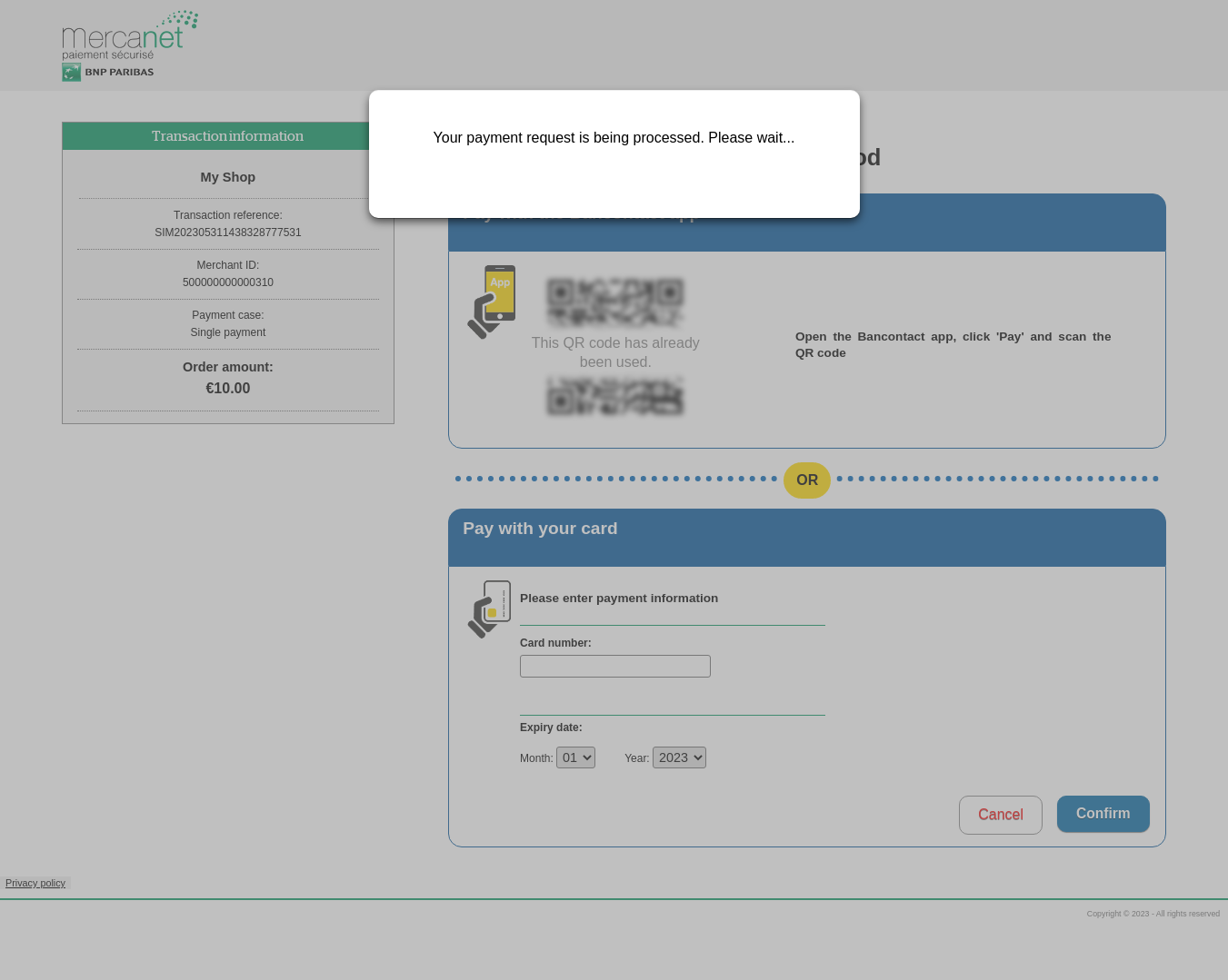The height and width of the screenshot is (980, 1228).
Task: Click the 'QR code has already been used' message
Action: tap(615, 352)
